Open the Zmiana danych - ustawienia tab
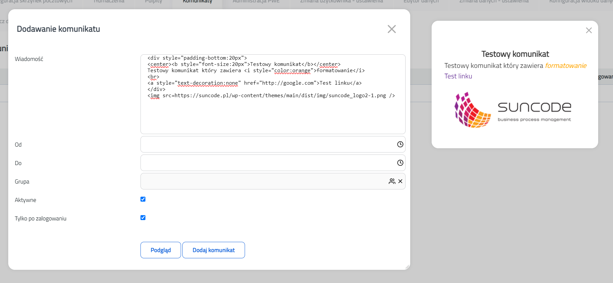The height and width of the screenshot is (283, 613). pyautogui.click(x=494, y=2)
